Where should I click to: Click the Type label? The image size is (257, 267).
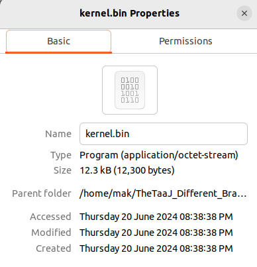pyautogui.click(x=61, y=155)
